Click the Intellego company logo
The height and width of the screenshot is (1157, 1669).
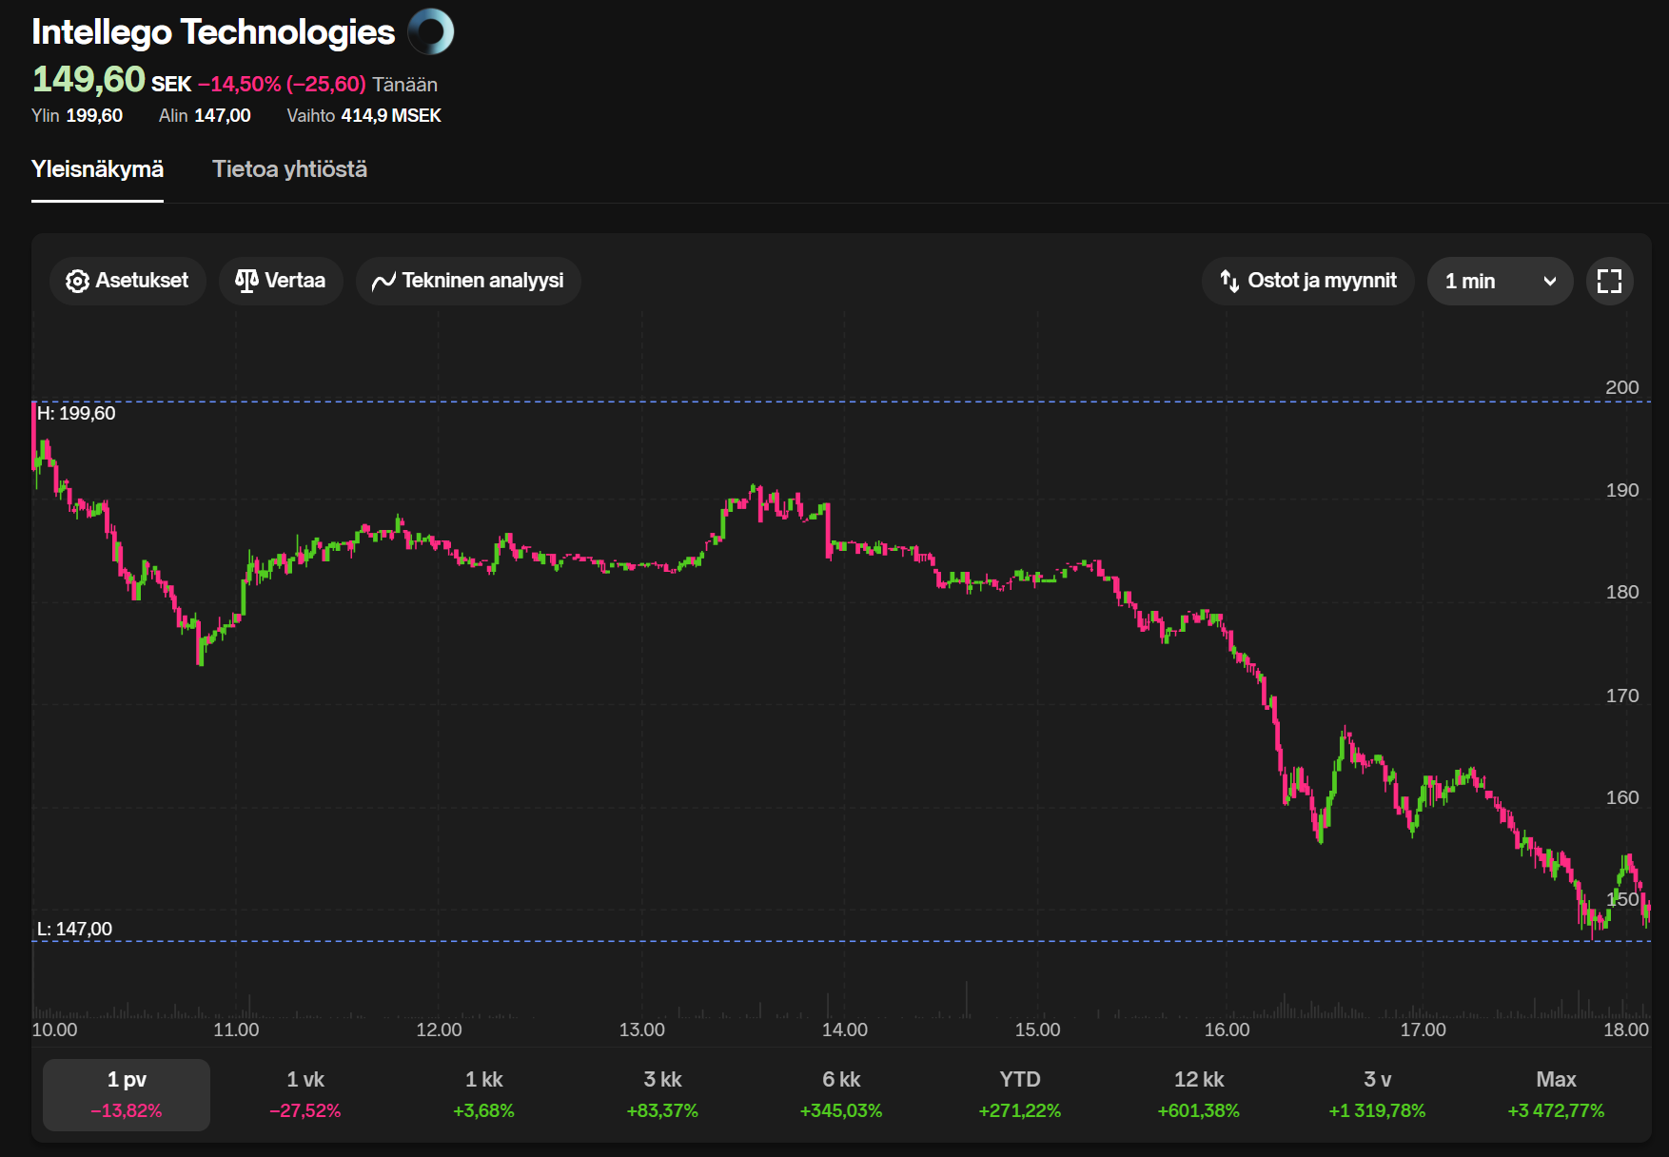431,31
